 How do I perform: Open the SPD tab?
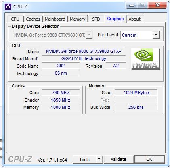coord(96,19)
